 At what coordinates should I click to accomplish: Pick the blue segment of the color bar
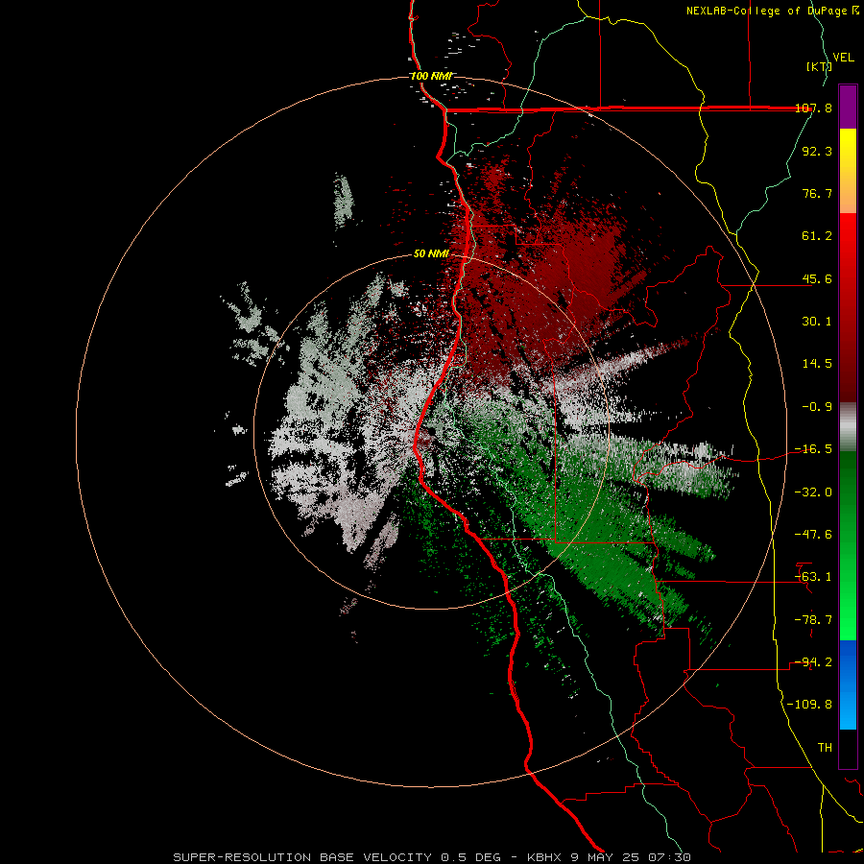(x=848, y=684)
